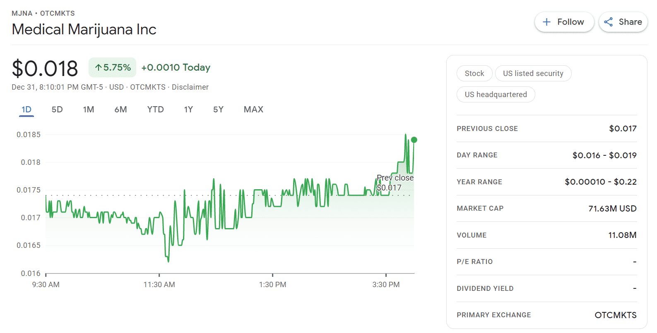The image size is (657, 333).
Task: Click the PRIMARY EXCHANGE label
Action: tap(494, 315)
